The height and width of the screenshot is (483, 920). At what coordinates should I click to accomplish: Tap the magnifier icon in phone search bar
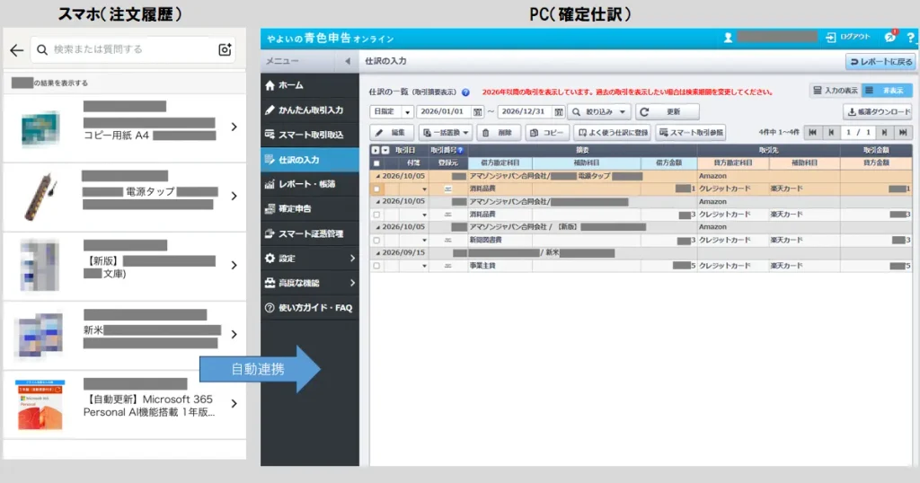[x=42, y=49]
